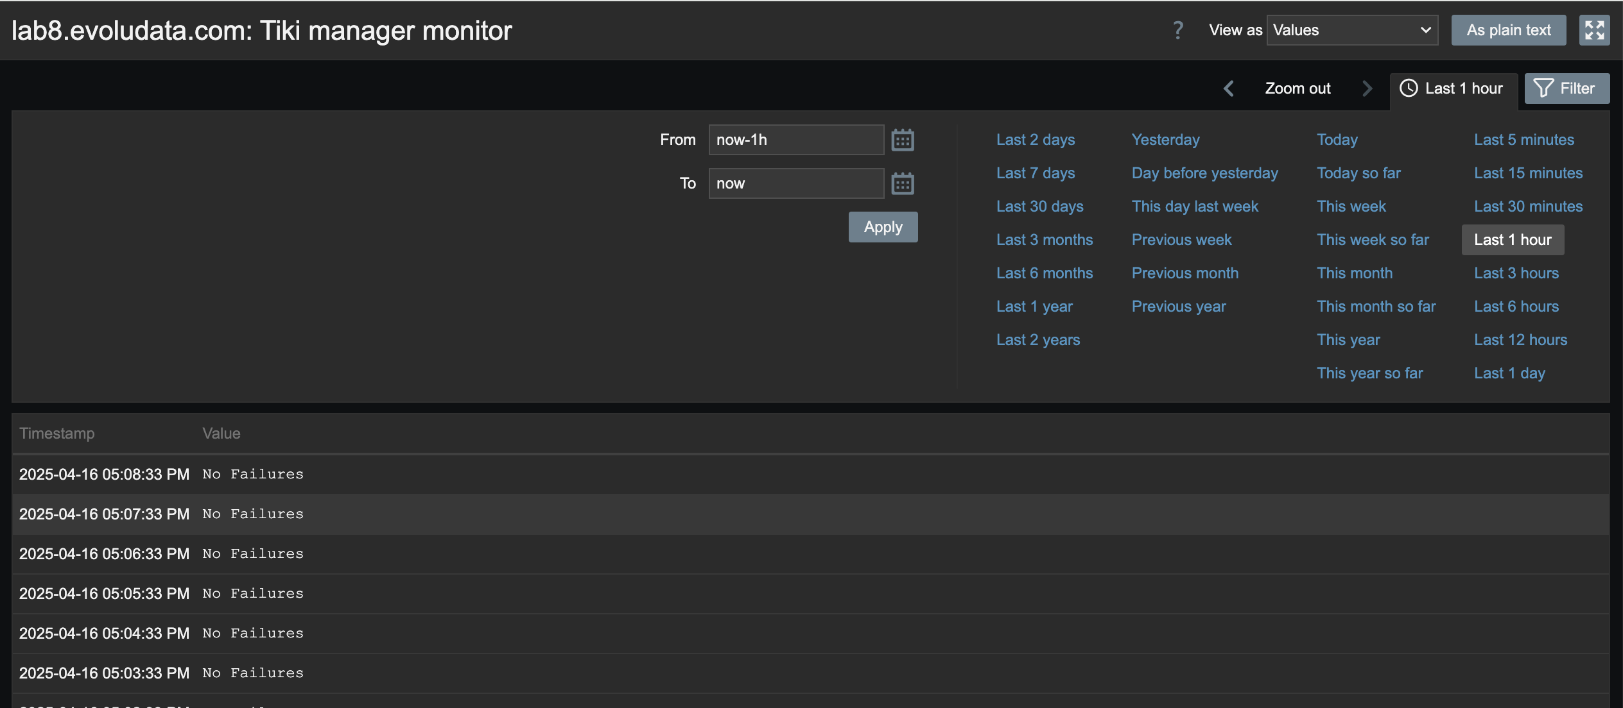
Task: Click timestamp 2025-04-16 05:06:33 PM
Action: pyautogui.click(x=104, y=554)
